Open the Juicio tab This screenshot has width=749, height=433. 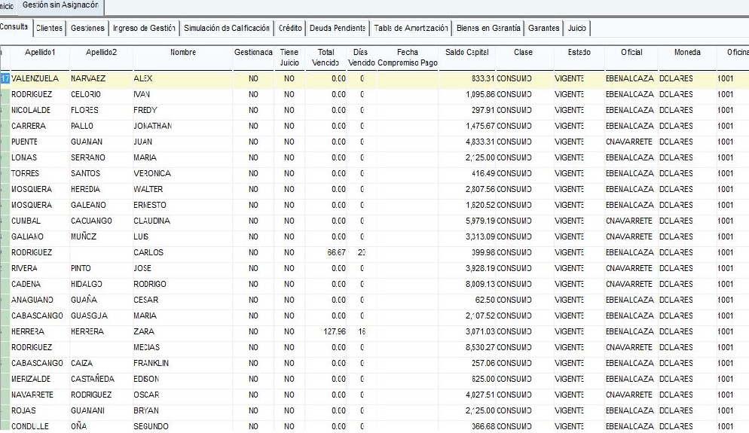pyautogui.click(x=577, y=28)
